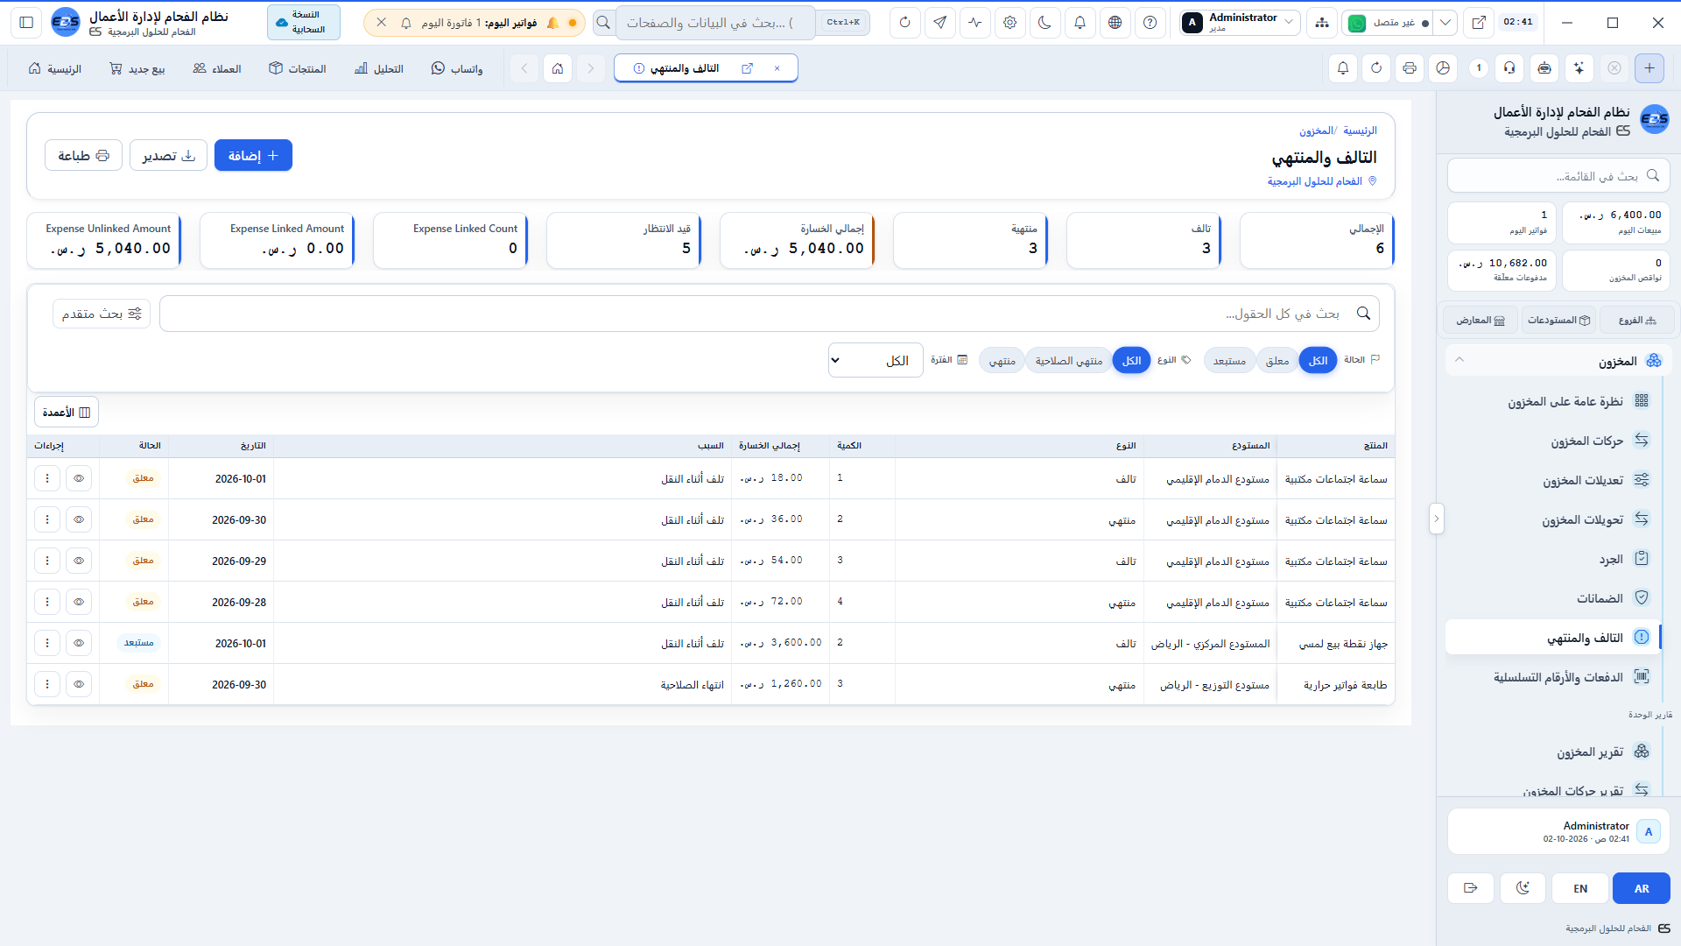
Task: View details eye icon for 2026-09-28 row
Action: click(x=79, y=602)
